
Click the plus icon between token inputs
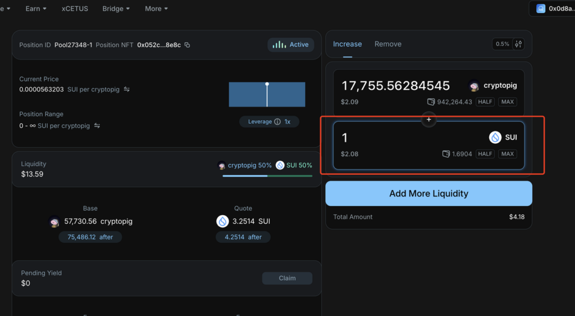(428, 119)
